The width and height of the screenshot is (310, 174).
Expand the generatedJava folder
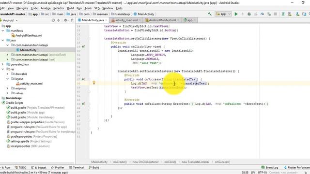pyautogui.click(x=3, y=64)
